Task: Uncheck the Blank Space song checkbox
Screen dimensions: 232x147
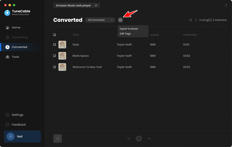Action: tap(55, 56)
